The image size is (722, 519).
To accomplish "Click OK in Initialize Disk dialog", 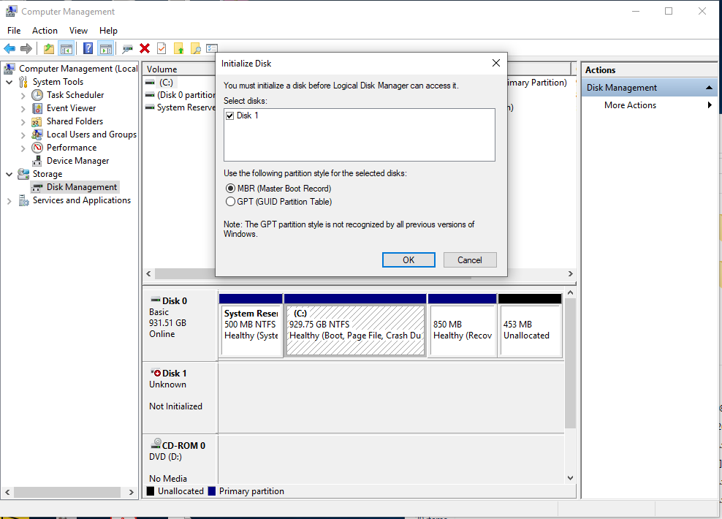I will 408,259.
